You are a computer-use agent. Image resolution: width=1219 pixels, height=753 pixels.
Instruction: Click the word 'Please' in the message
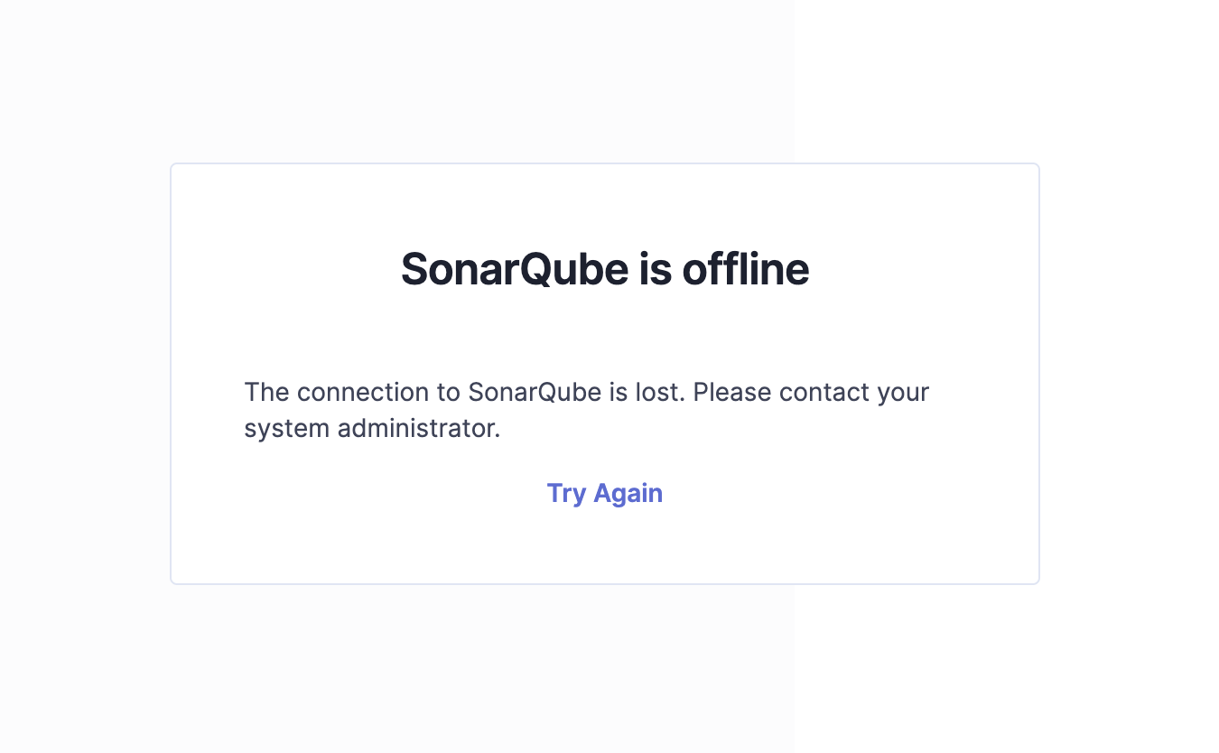coord(732,393)
